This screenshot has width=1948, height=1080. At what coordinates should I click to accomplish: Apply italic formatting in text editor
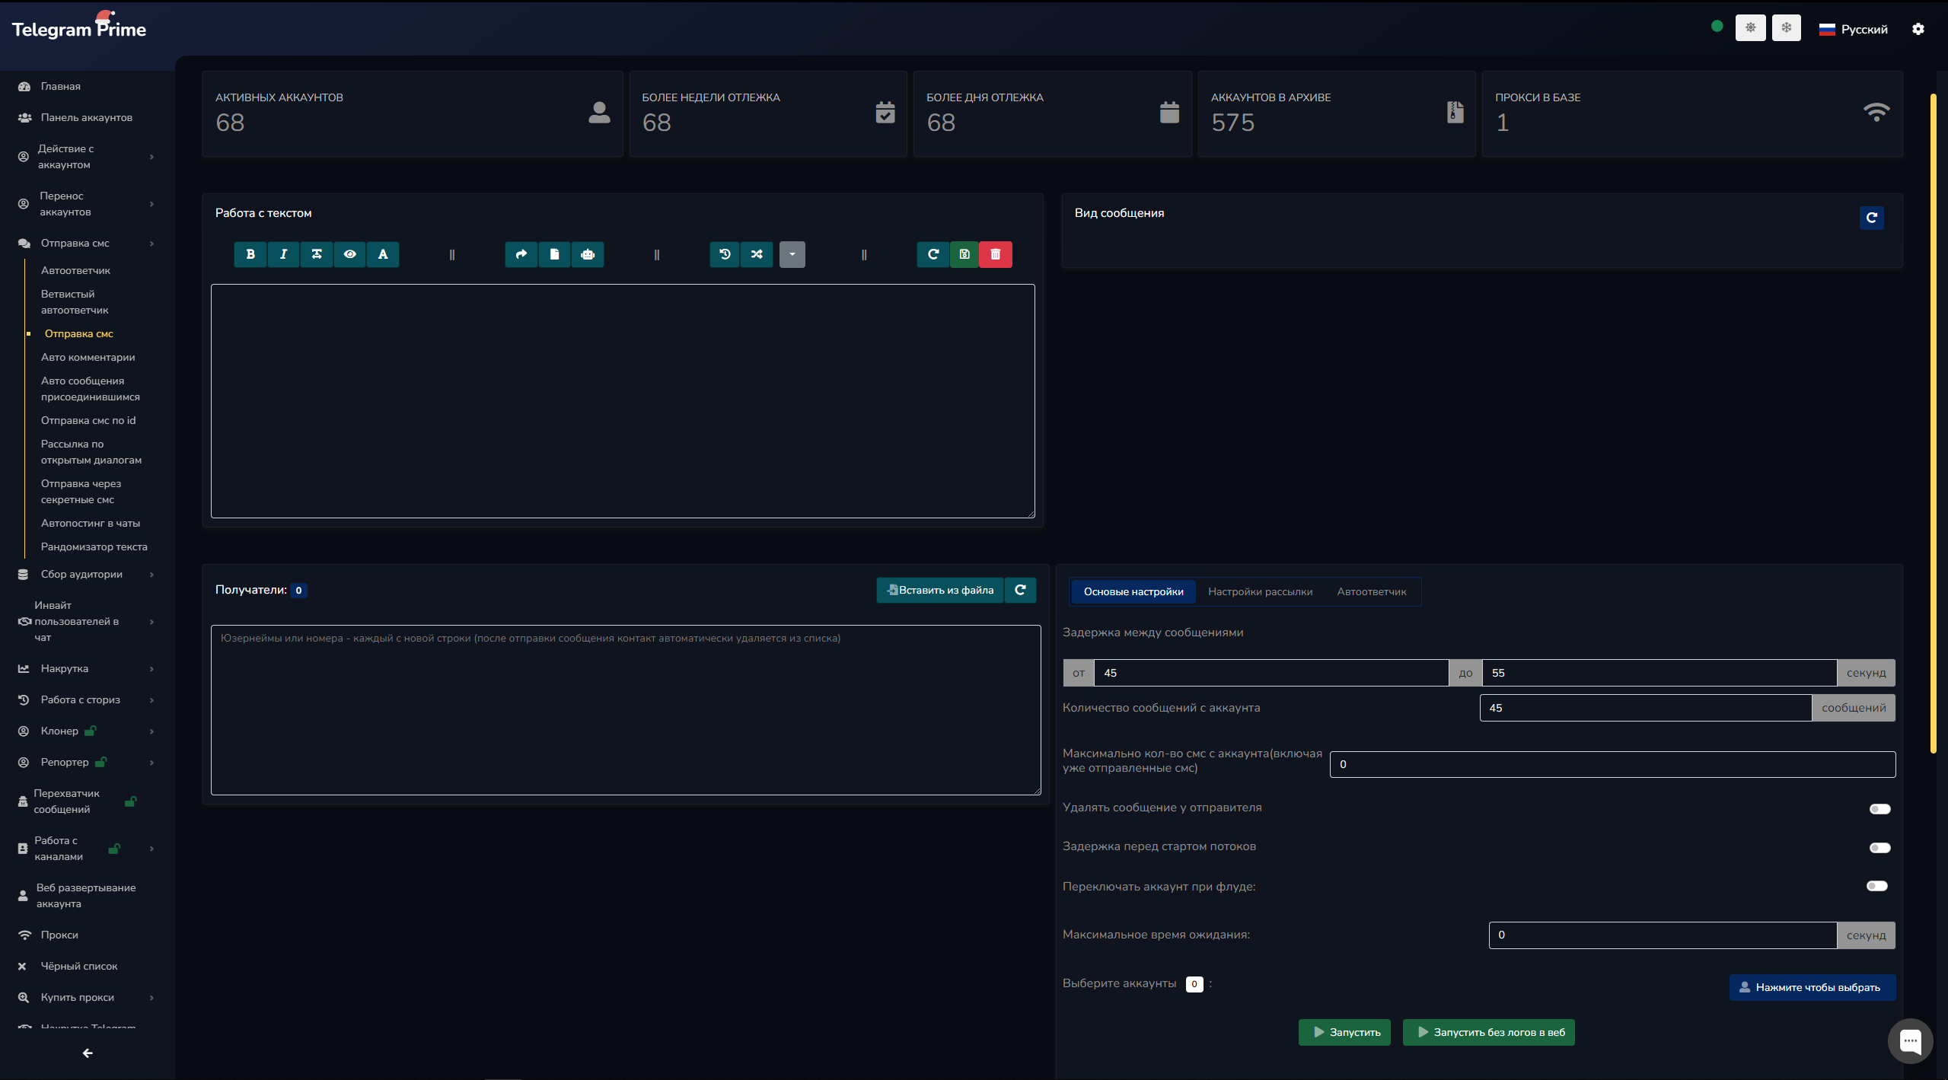click(x=283, y=254)
